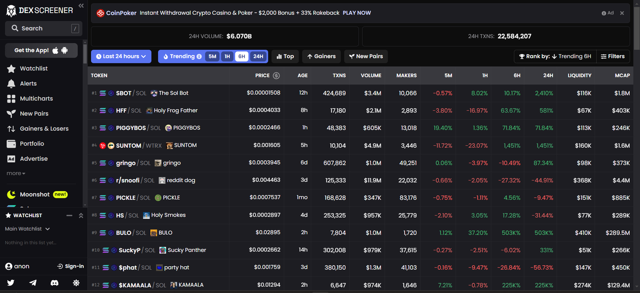Click the DEX Screener owl logo
This screenshot has width=640, height=293.
coord(11,10)
